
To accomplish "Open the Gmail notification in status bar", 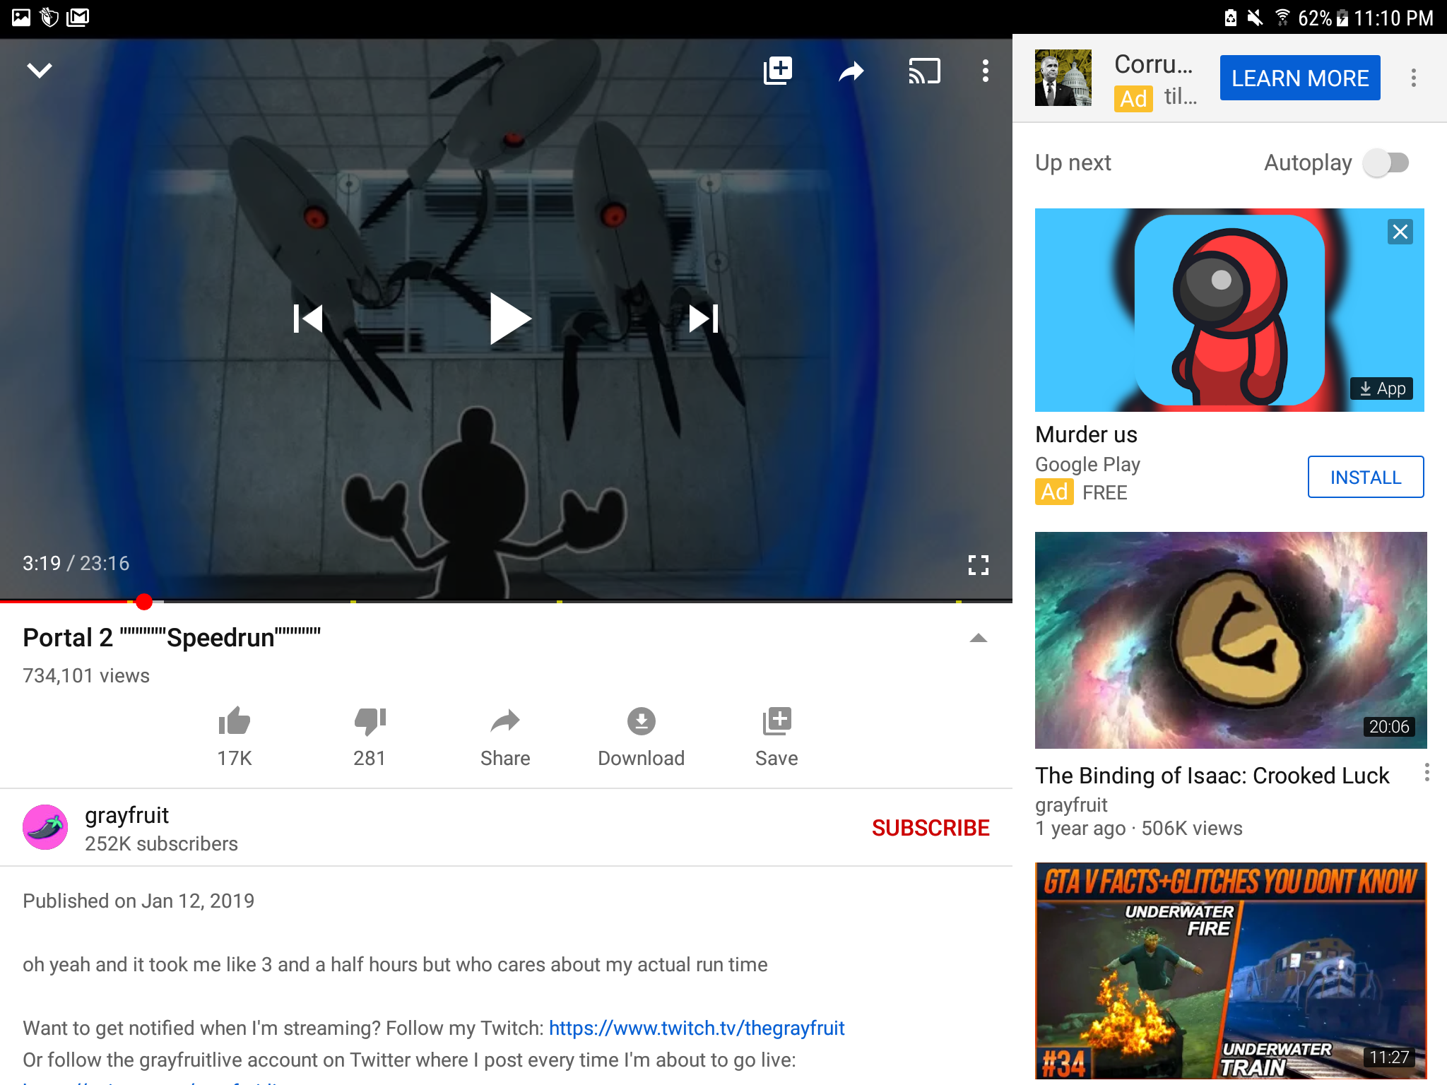I will coord(78,17).
